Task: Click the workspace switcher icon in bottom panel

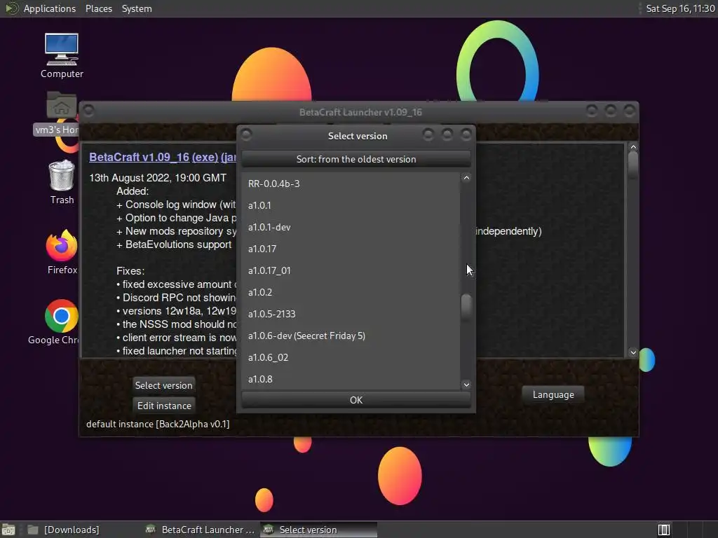Action: [x=664, y=530]
